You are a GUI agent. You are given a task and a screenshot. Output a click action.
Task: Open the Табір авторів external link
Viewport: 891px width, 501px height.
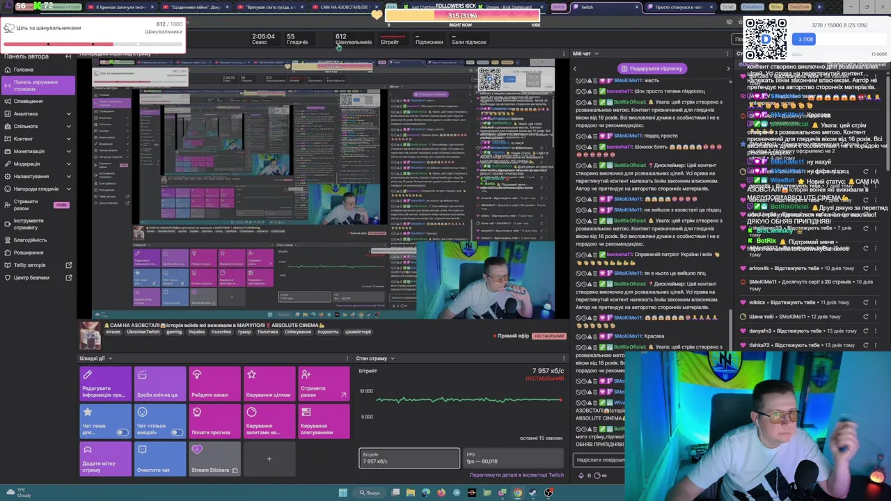tap(38, 265)
